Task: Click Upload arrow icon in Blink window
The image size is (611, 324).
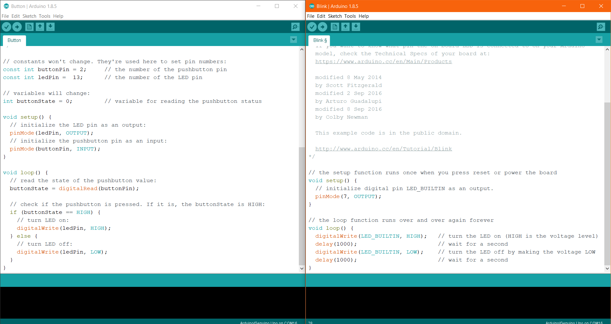Action: 322,27
